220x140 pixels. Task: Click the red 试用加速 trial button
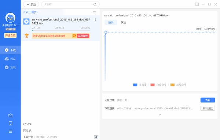tap(83, 36)
